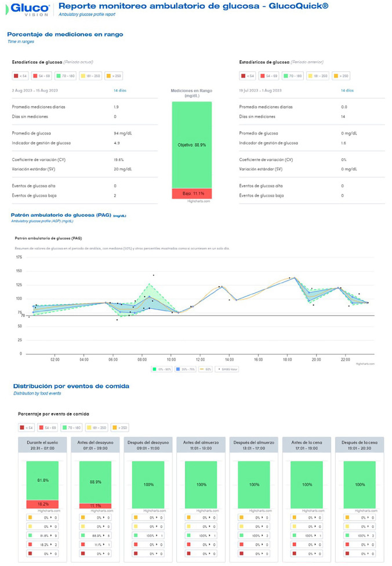Open Highcharts.com link below the PAG chart

coord(364,364)
